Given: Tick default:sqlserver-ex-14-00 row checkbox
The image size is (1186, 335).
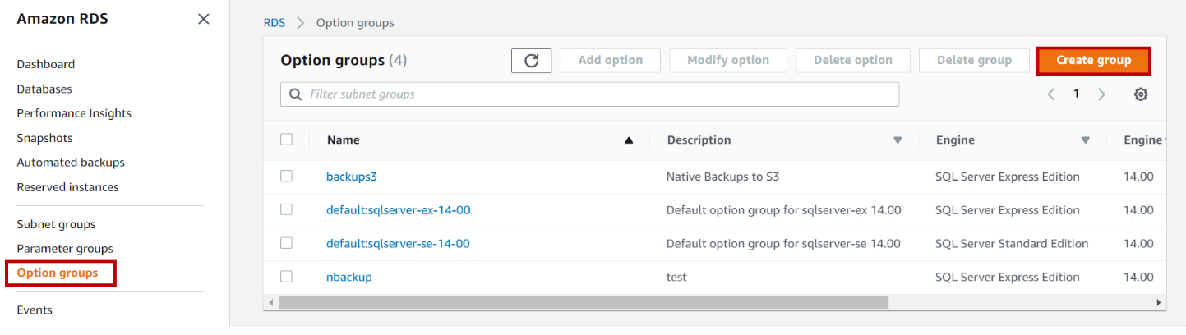Looking at the screenshot, I should [x=286, y=209].
